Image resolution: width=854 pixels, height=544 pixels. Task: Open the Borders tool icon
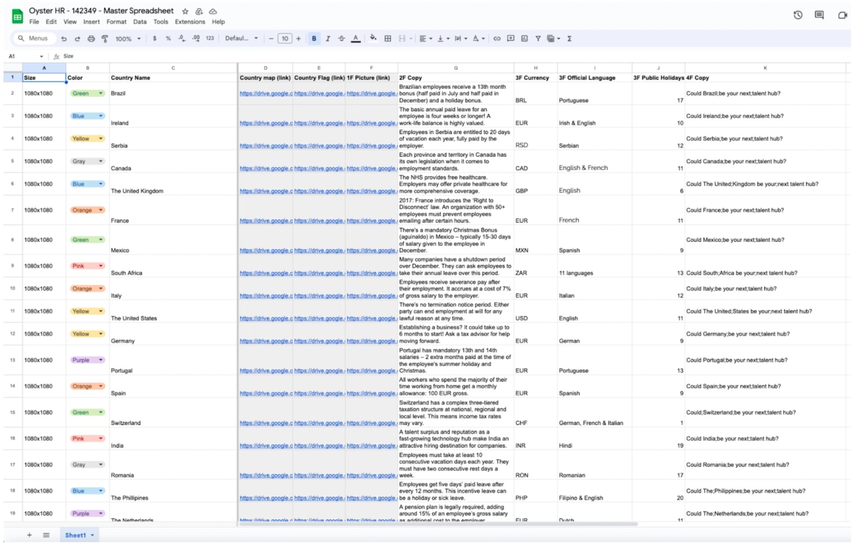(387, 39)
